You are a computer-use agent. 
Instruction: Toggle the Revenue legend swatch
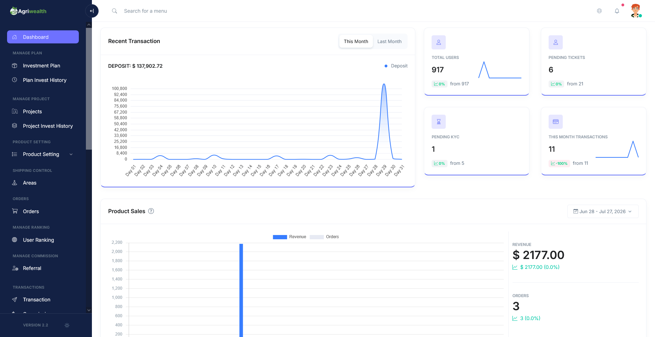coord(280,237)
